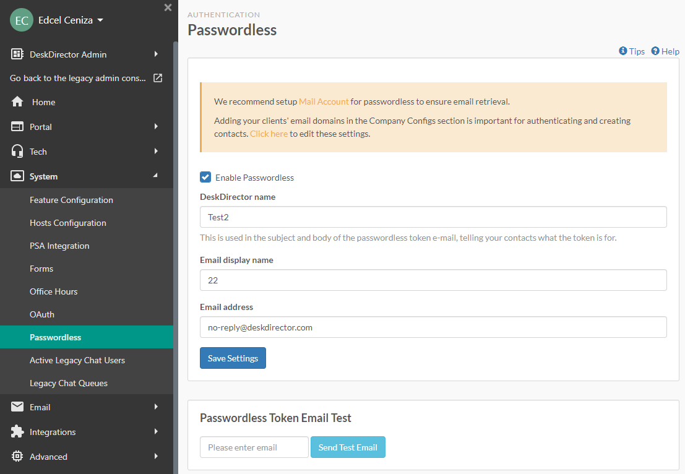Viewport: 685px width, 474px height.
Task: Open Feature Configuration
Action: tap(71, 200)
